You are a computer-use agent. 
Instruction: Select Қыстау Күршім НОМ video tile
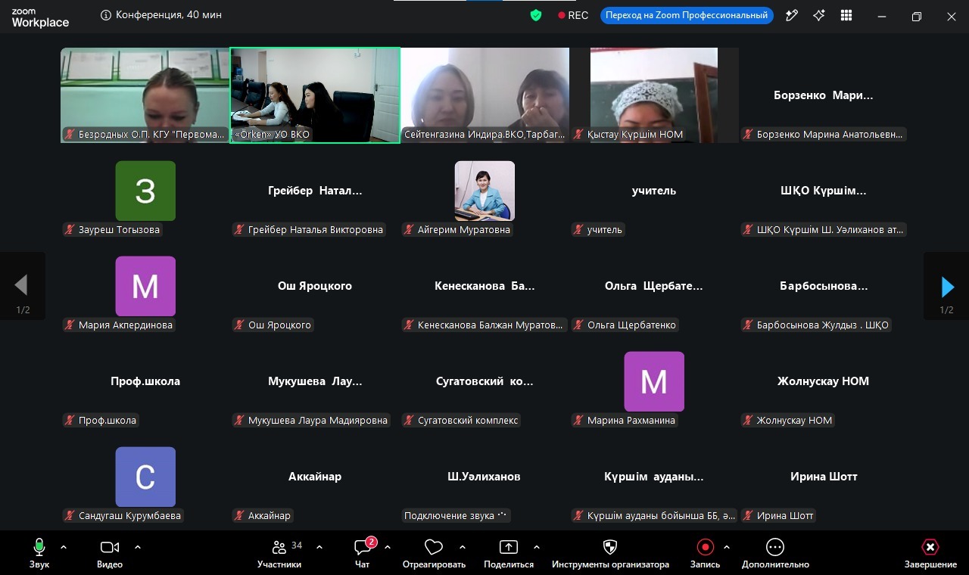(x=654, y=95)
